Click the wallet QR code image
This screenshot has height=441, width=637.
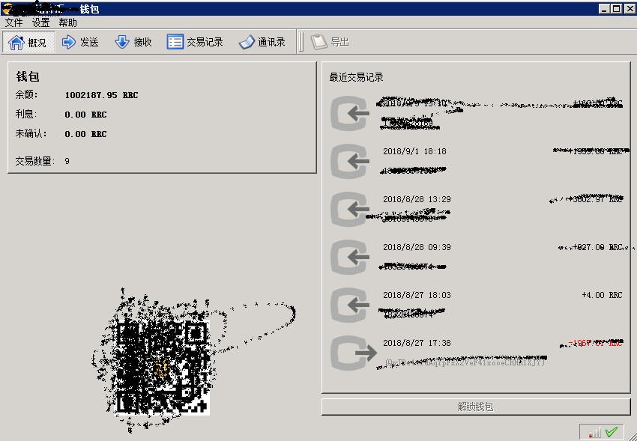[163, 367]
